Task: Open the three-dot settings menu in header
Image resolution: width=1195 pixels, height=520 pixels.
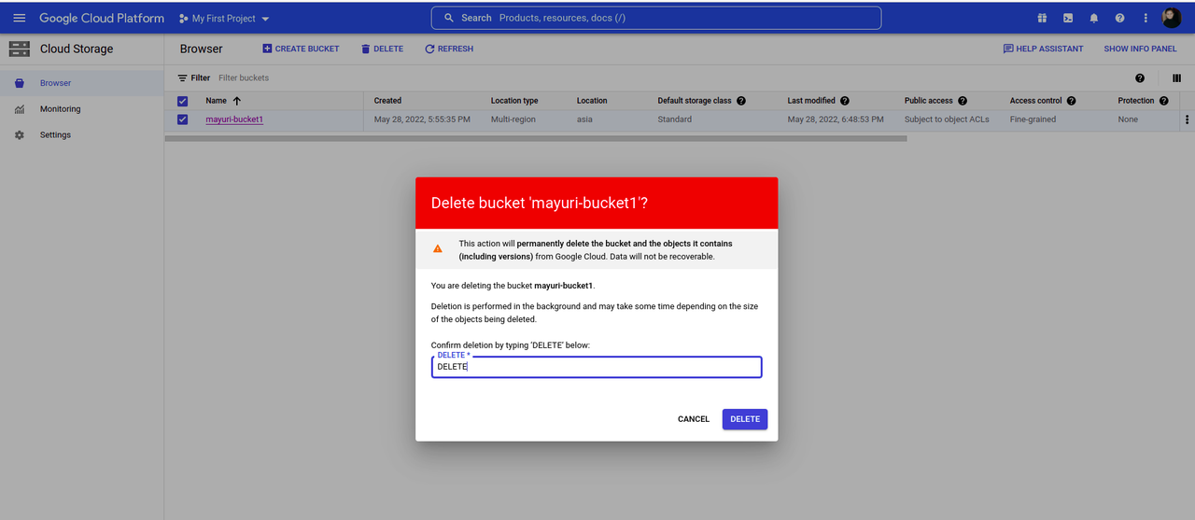Action: coord(1146,18)
